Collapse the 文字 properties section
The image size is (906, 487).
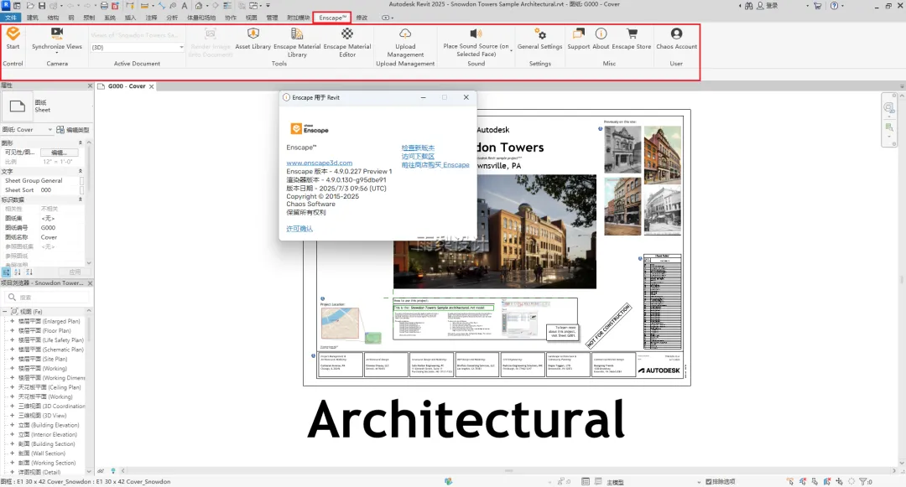click(x=81, y=171)
